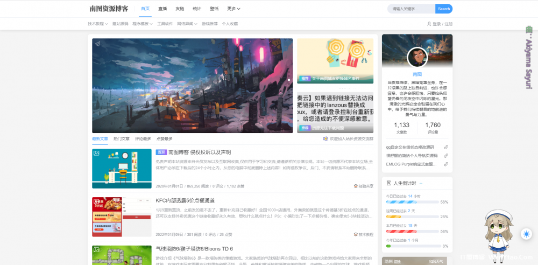Click the speaker announcement icon
Image resolution: width=538 pixels, height=265 pixels.
(325, 138)
